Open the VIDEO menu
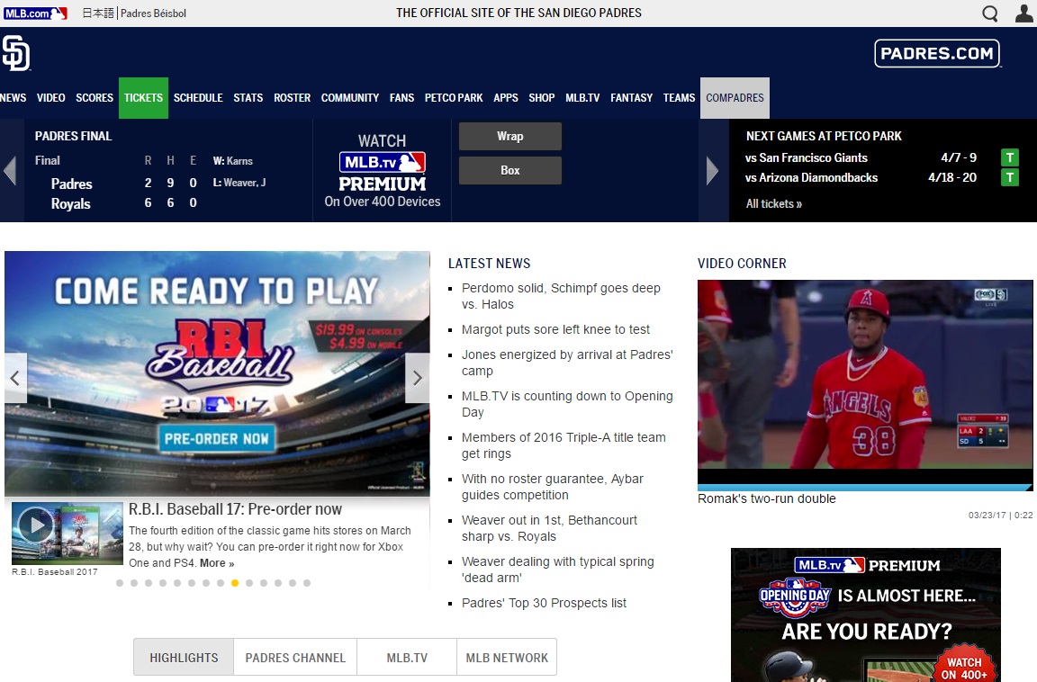The width and height of the screenshot is (1037, 682). pos(51,98)
